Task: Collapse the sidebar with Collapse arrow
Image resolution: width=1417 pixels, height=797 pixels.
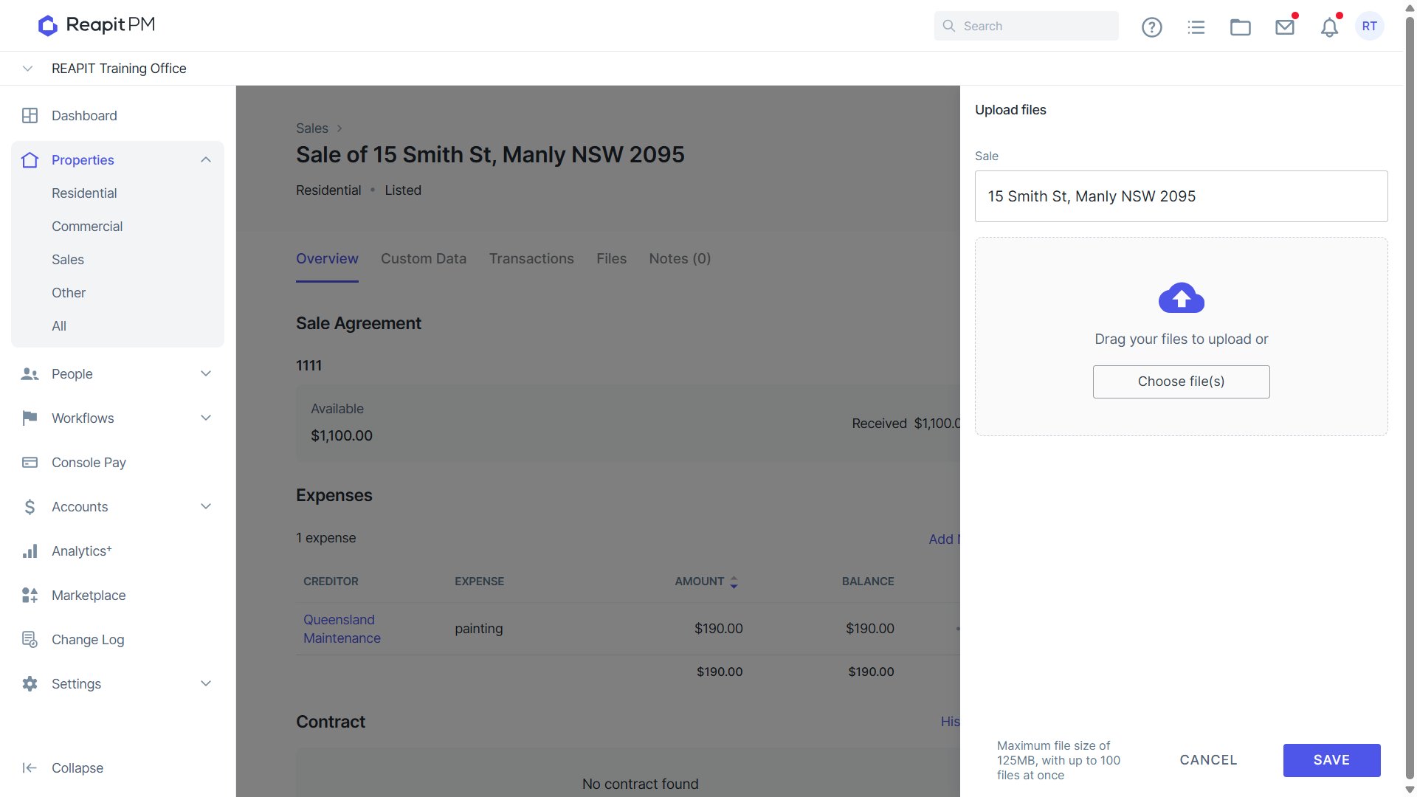Action: (x=63, y=767)
